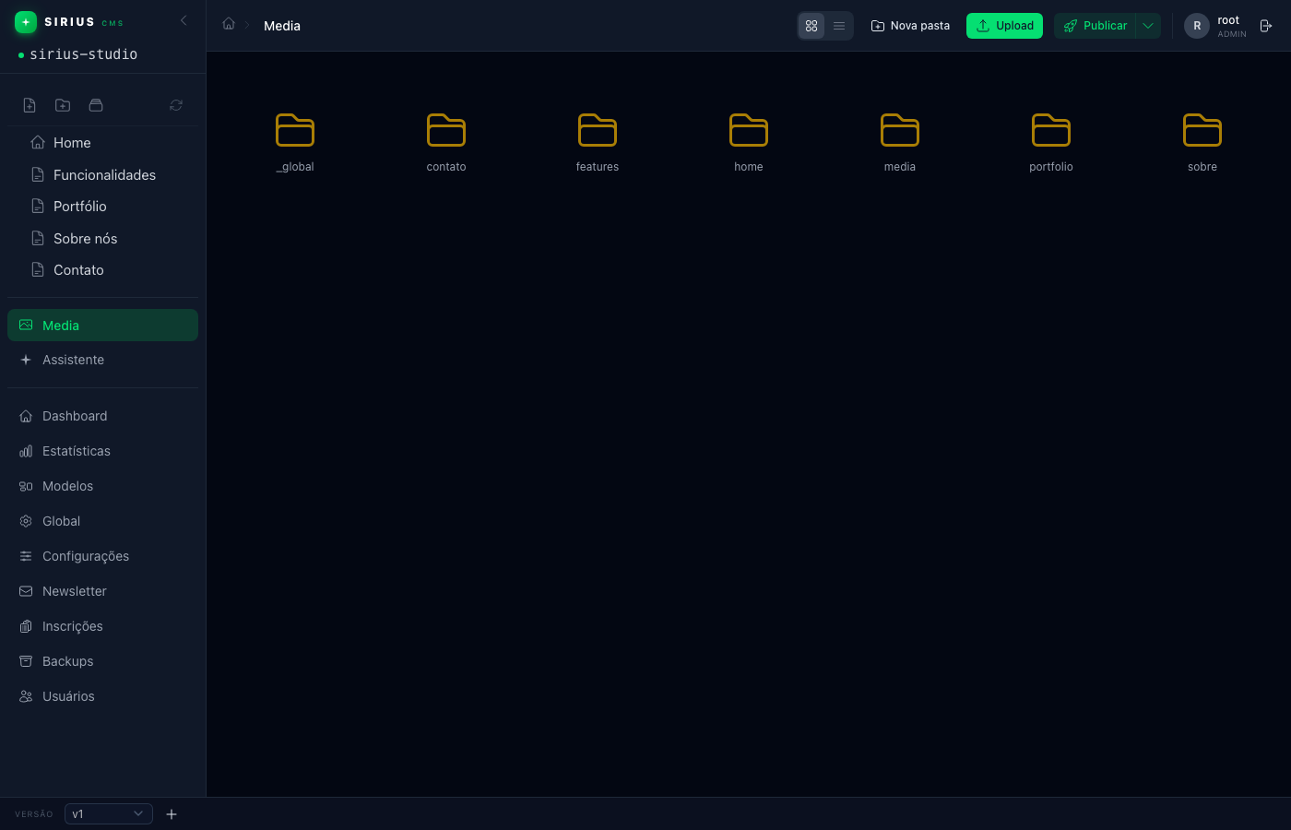Open the version v1 dropdown
The height and width of the screenshot is (830, 1291).
(109, 813)
